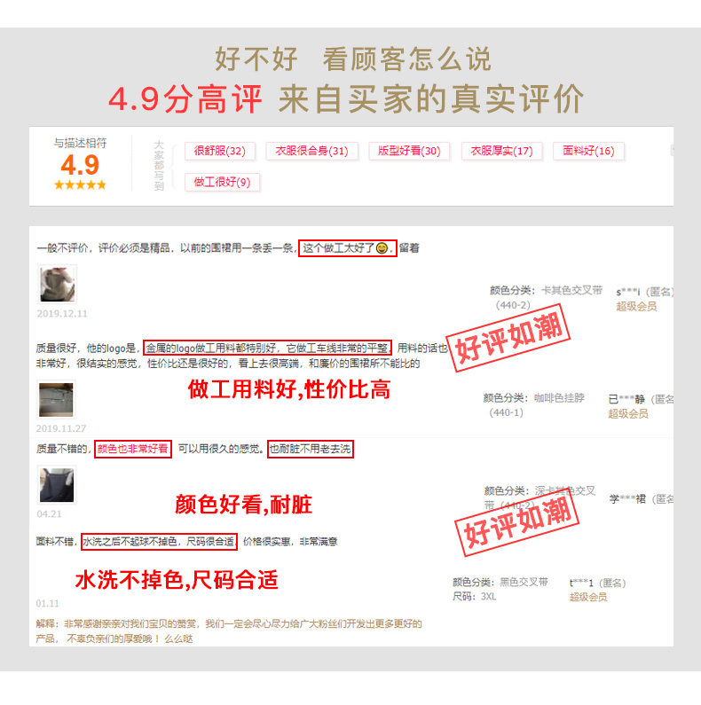Viewport: 701px width, 705px height.
Task: Click 超级会员 under user s***i
Action: point(636,307)
